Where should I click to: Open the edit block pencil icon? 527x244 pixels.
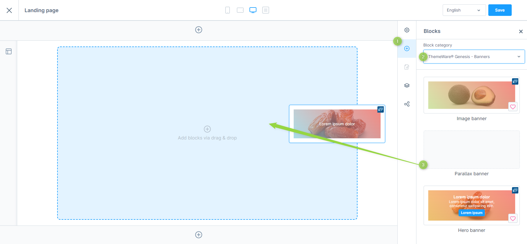click(x=407, y=67)
